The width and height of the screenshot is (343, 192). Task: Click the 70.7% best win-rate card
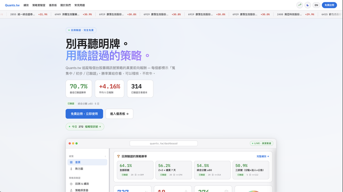[x=79, y=89]
